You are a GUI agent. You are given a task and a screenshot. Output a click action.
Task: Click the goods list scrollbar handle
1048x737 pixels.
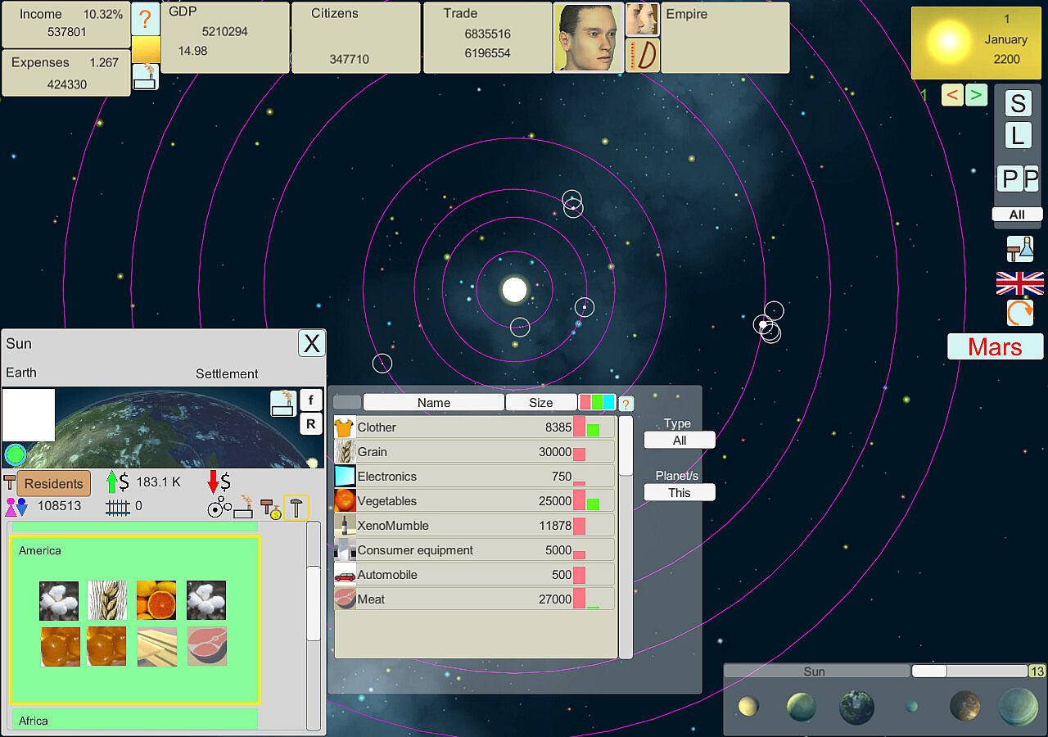(x=626, y=445)
